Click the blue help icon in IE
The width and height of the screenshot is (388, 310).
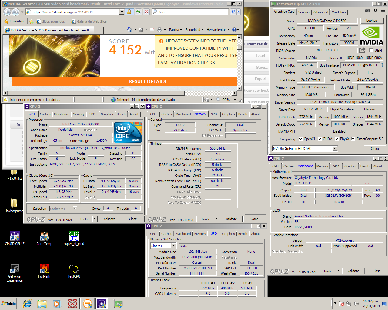point(234,30)
